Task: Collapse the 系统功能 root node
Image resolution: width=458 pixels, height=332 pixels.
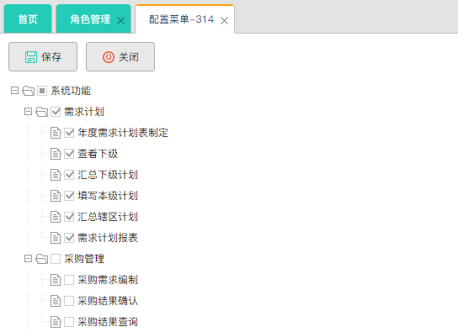Action: [14, 91]
